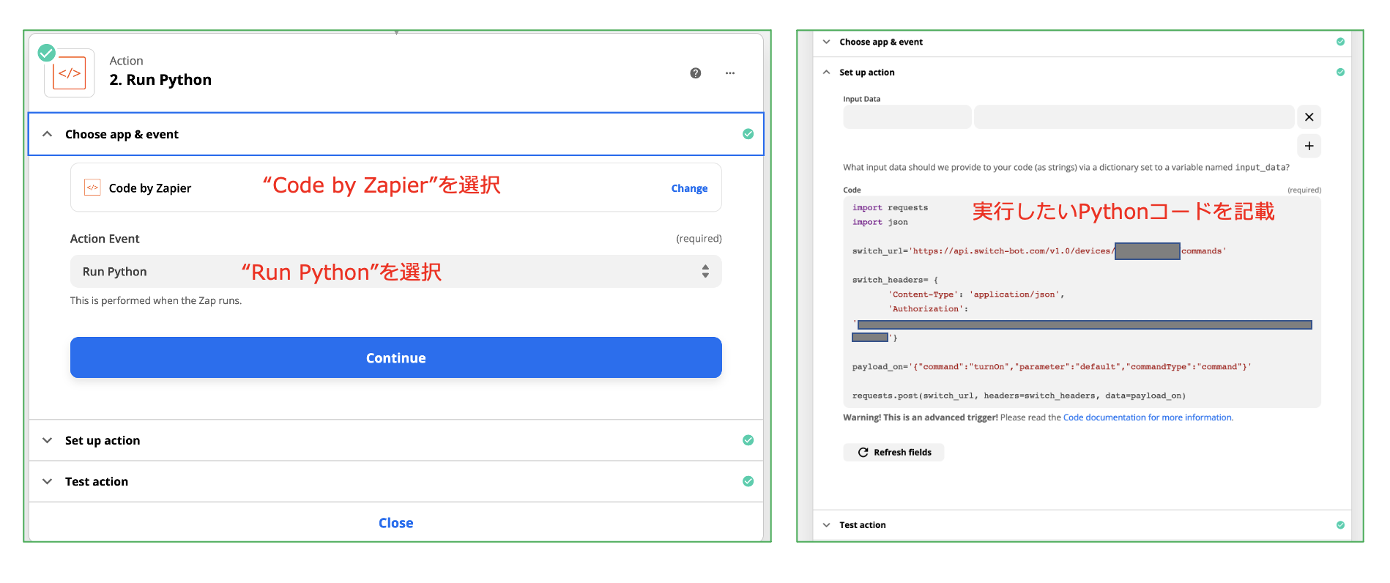Click the '2. Run Python' step title
Viewport: 1390px width, 583px height.
160,80
